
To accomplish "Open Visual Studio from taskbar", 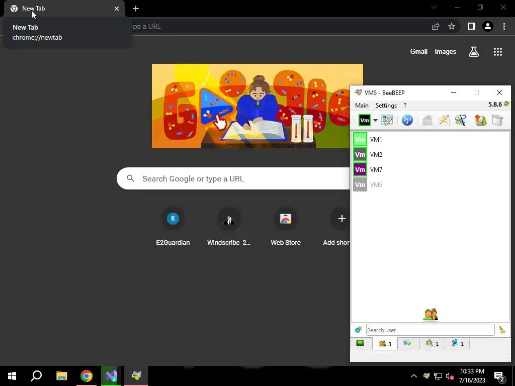I will pos(111,376).
